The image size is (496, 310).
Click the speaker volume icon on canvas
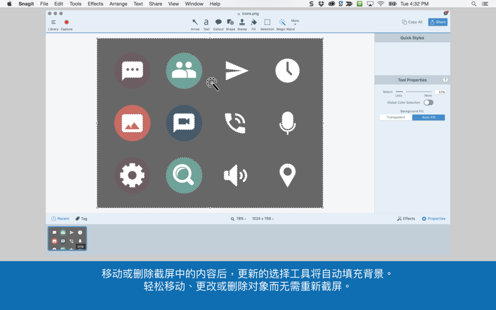click(236, 175)
